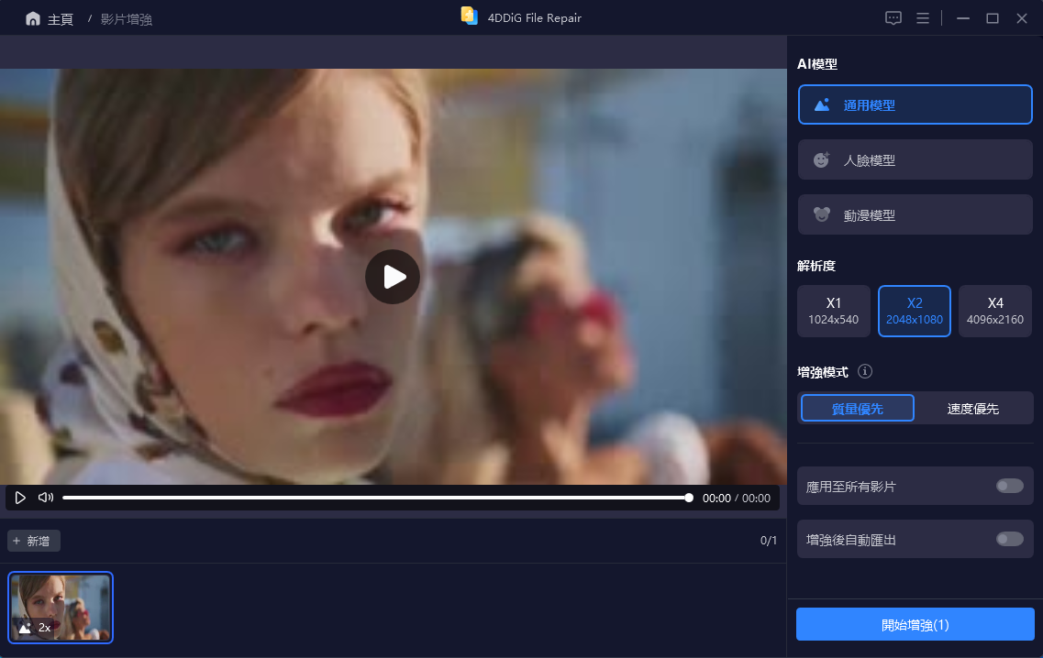1043x658 pixels.
Task: Open the hamburger menu icon
Action: (923, 17)
